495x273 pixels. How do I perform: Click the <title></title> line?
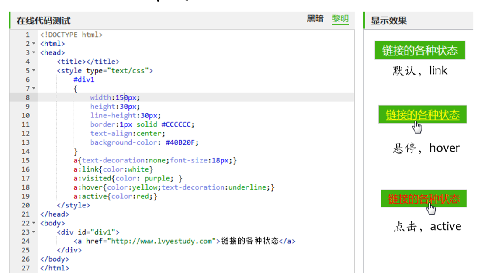click(88, 62)
